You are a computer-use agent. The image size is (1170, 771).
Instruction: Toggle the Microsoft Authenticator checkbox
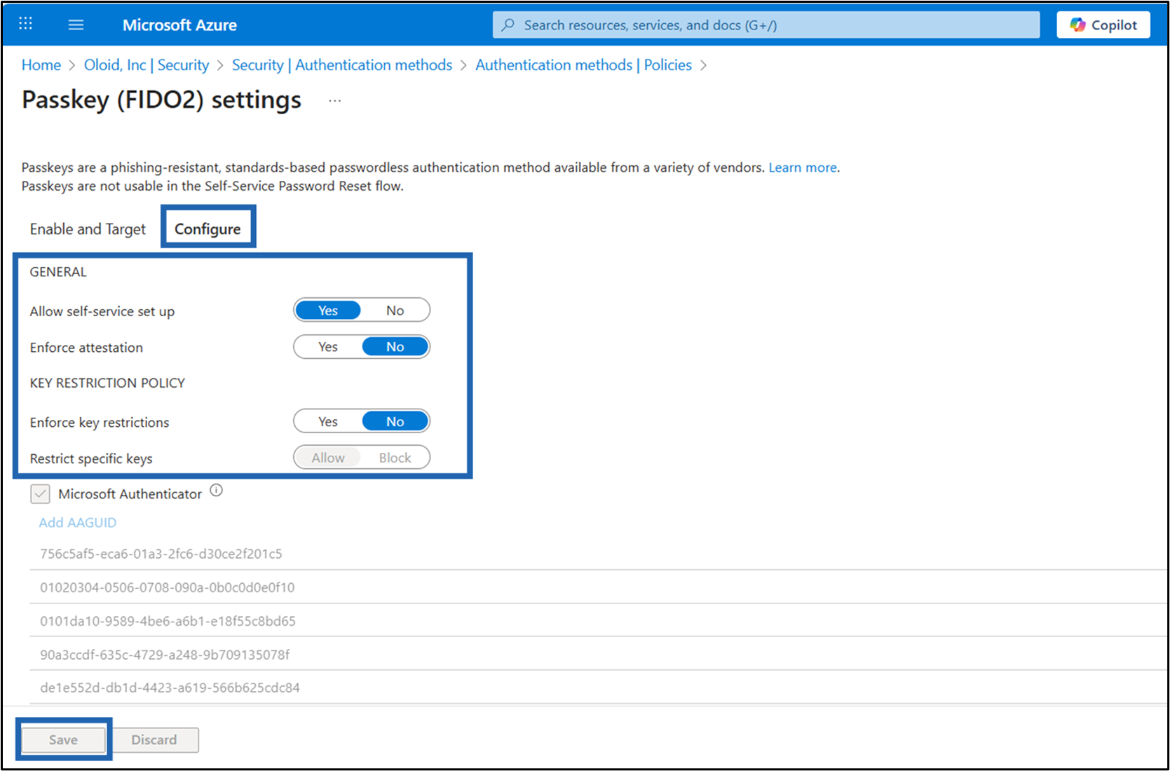(40, 494)
